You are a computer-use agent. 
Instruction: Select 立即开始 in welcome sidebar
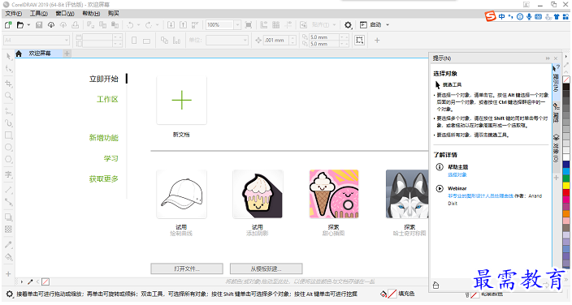104,79
